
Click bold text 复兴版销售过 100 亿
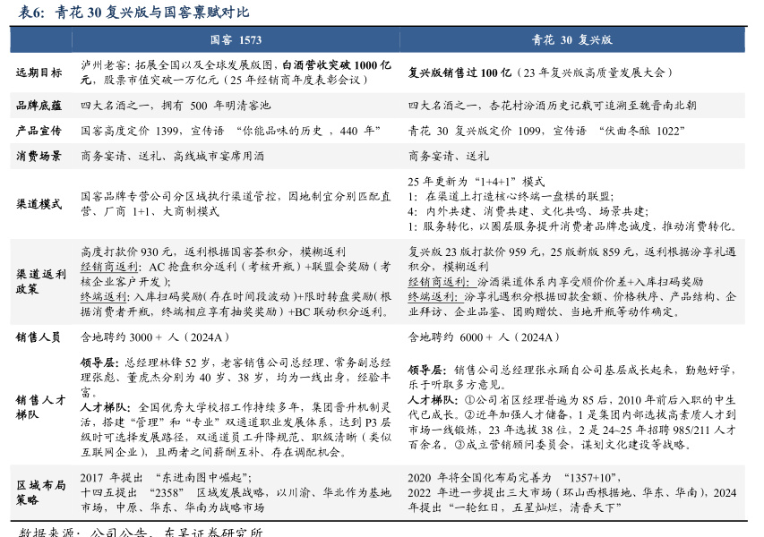click(x=460, y=72)
